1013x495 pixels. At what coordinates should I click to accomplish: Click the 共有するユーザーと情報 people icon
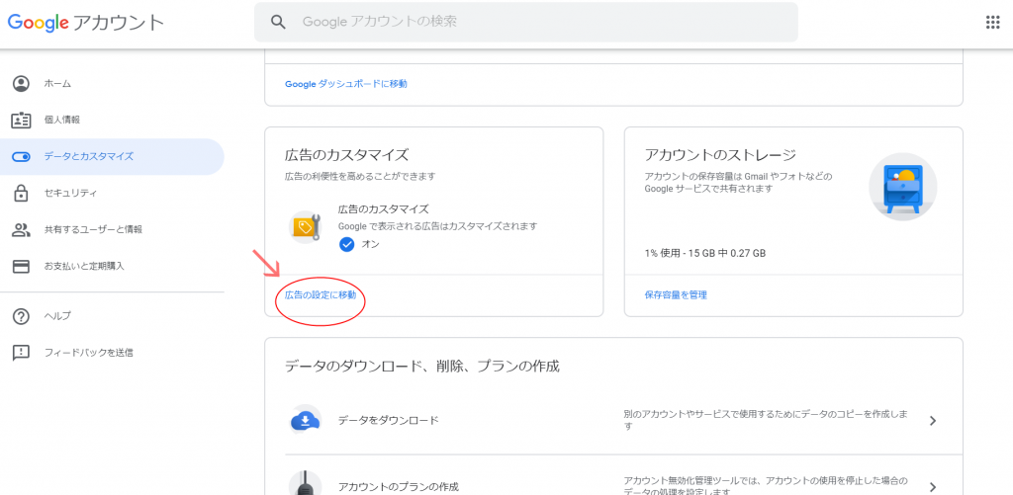point(22,229)
